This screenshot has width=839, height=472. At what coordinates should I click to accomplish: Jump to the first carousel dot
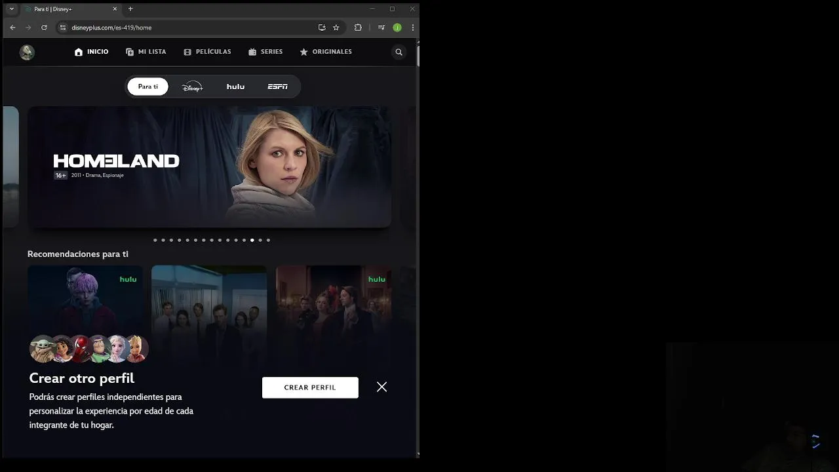click(155, 240)
